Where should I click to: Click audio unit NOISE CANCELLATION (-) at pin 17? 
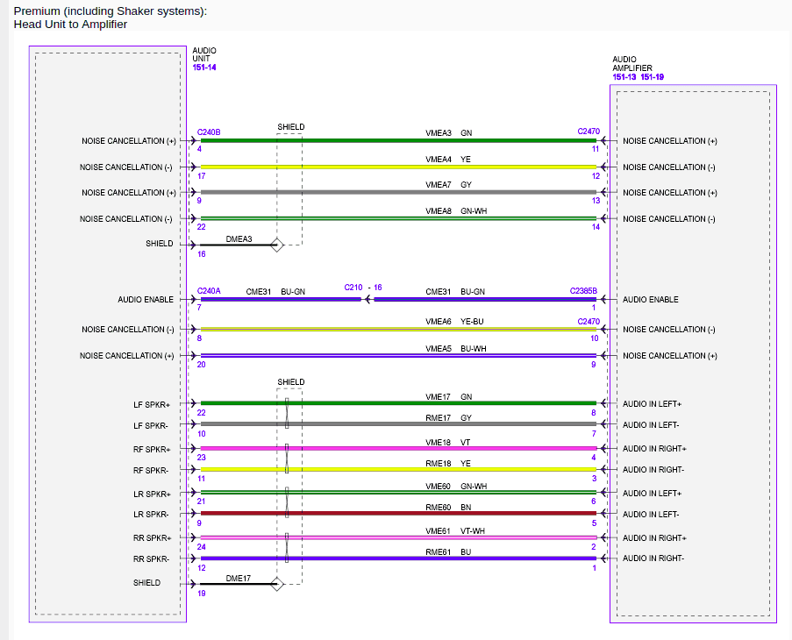pos(125,167)
